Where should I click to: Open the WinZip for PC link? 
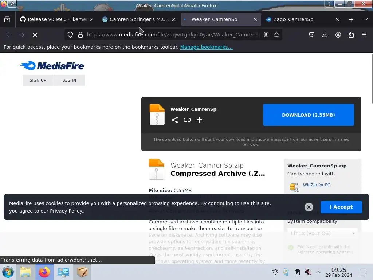(x=317, y=185)
